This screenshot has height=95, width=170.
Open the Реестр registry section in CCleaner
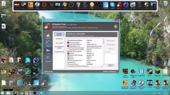coord(48,43)
